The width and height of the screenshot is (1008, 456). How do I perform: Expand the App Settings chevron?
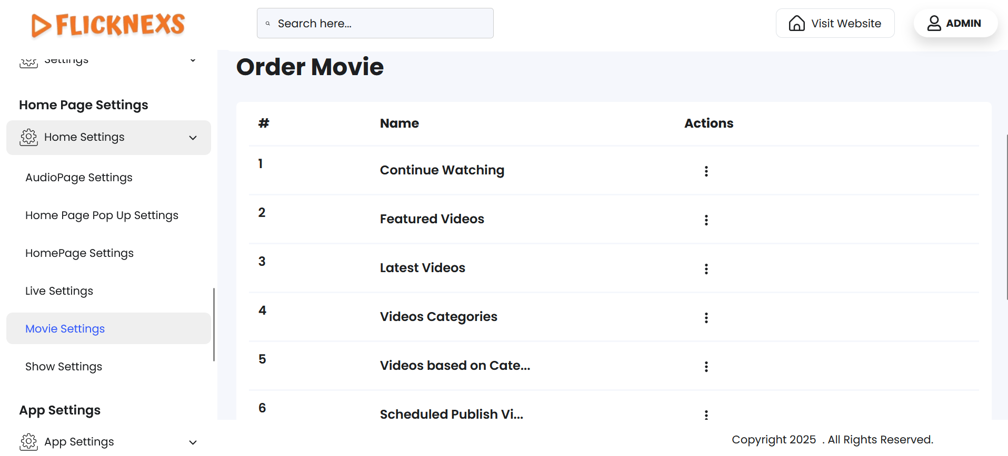pos(193,442)
